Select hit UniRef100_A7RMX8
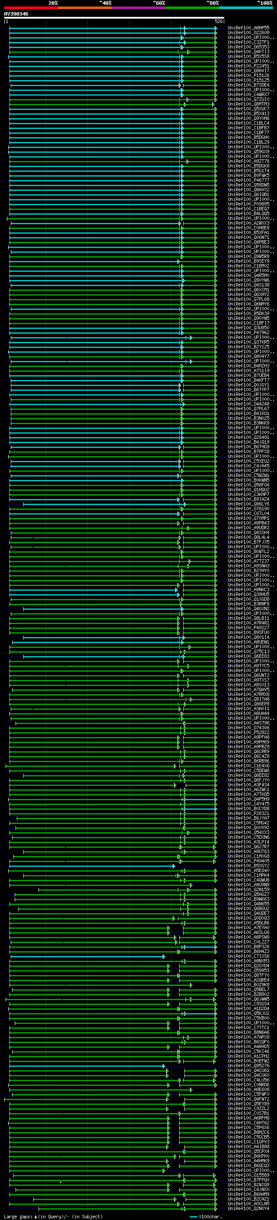The height and width of the screenshot is (1220, 277). [248, 694]
